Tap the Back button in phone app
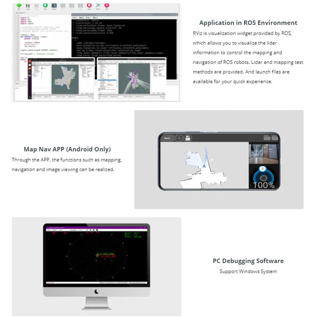The width and height of the screenshot is (317, 317). tap(167, 138)
